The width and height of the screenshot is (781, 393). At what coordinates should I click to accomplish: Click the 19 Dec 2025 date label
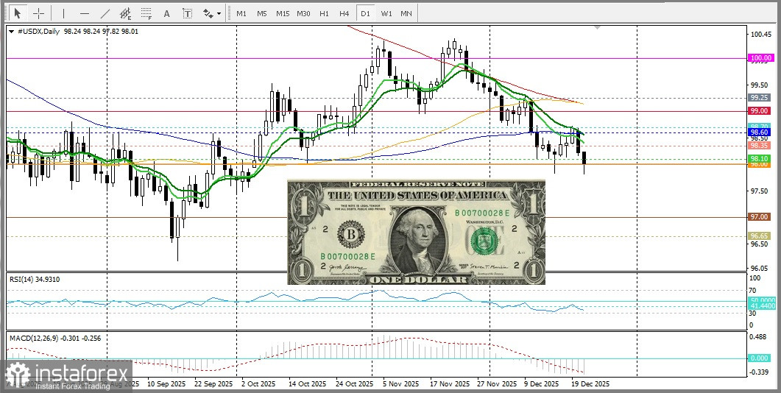(590, 384)
